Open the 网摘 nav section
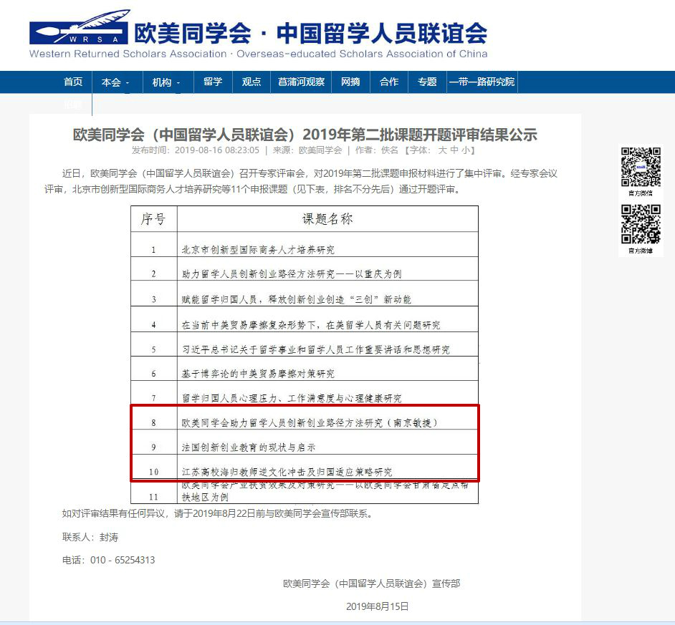 (x=350, y=82)
